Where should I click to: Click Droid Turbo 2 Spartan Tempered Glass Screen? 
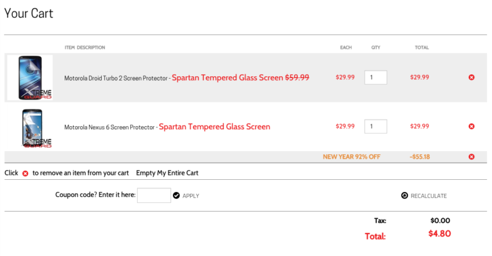(227, 77)
